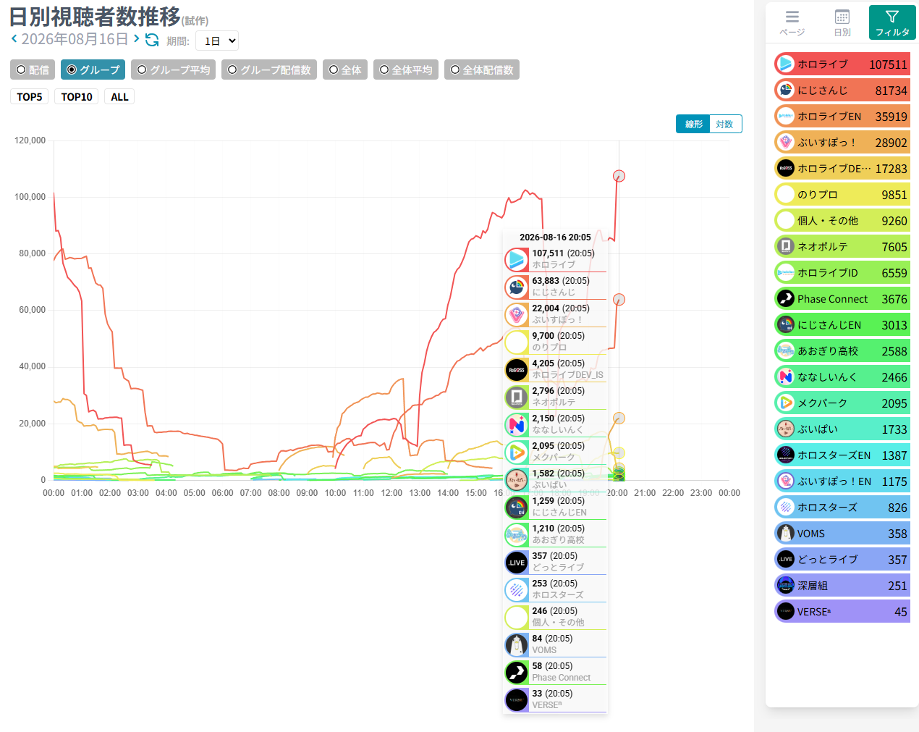Toggle 個人・その他 row in sidebar

pos(842,221)
